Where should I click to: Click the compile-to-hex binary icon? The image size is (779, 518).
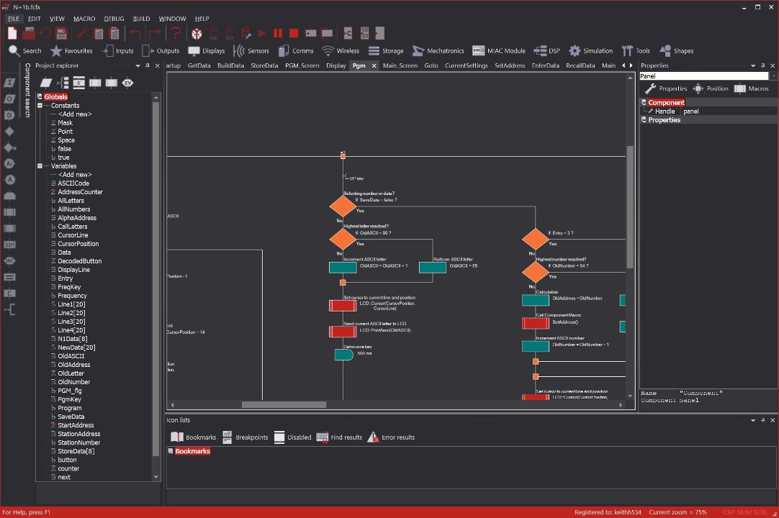tap(364, 33)
